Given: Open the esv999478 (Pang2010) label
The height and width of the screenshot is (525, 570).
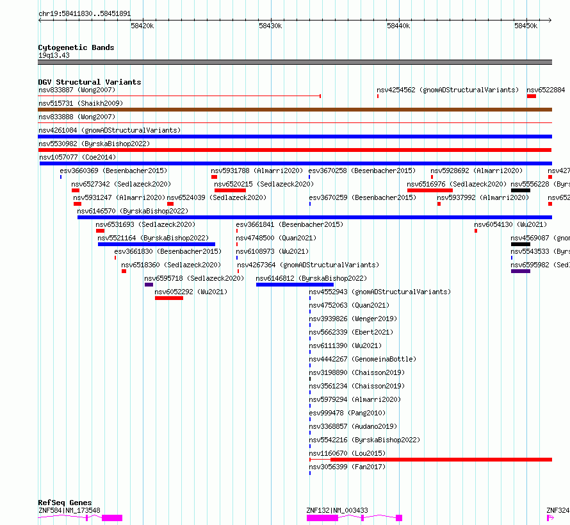Looking at the screenshot, I should (x=347, y=413).
